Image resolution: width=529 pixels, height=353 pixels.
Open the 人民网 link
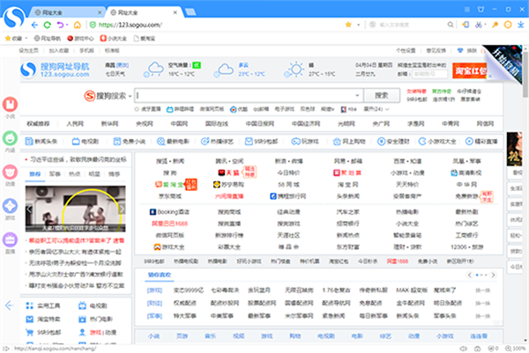75,124
